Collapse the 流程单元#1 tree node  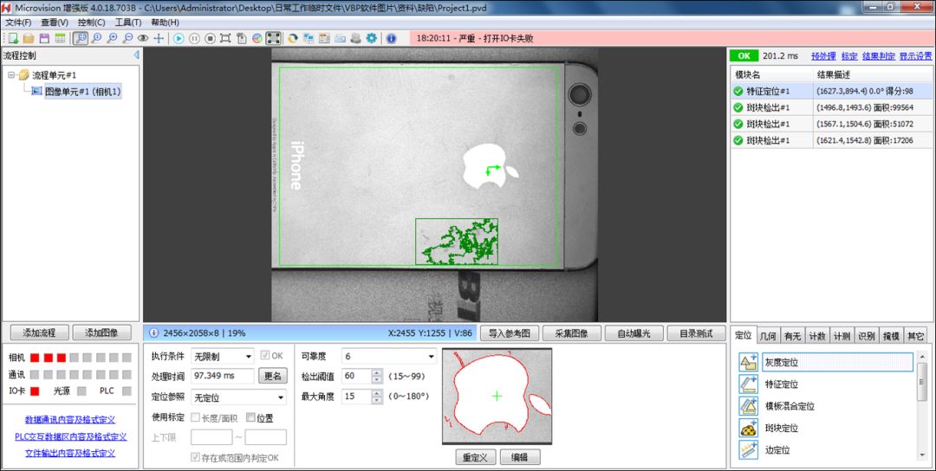[x=11, y=75]
